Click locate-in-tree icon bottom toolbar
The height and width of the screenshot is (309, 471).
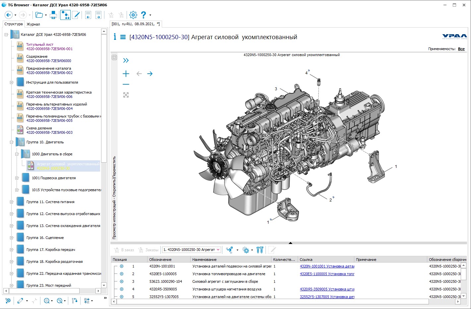tap(75, 301)
